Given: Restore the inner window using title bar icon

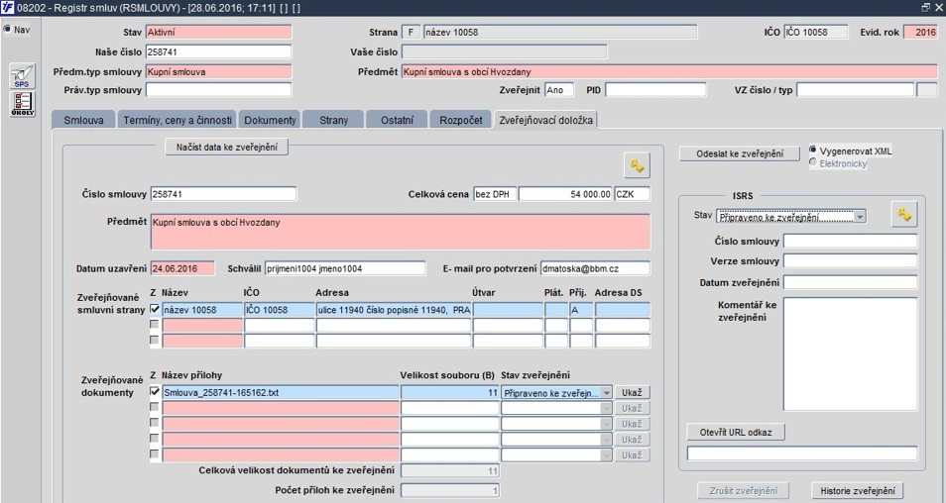Looking at the screenshot, I should tap(925, 8).
